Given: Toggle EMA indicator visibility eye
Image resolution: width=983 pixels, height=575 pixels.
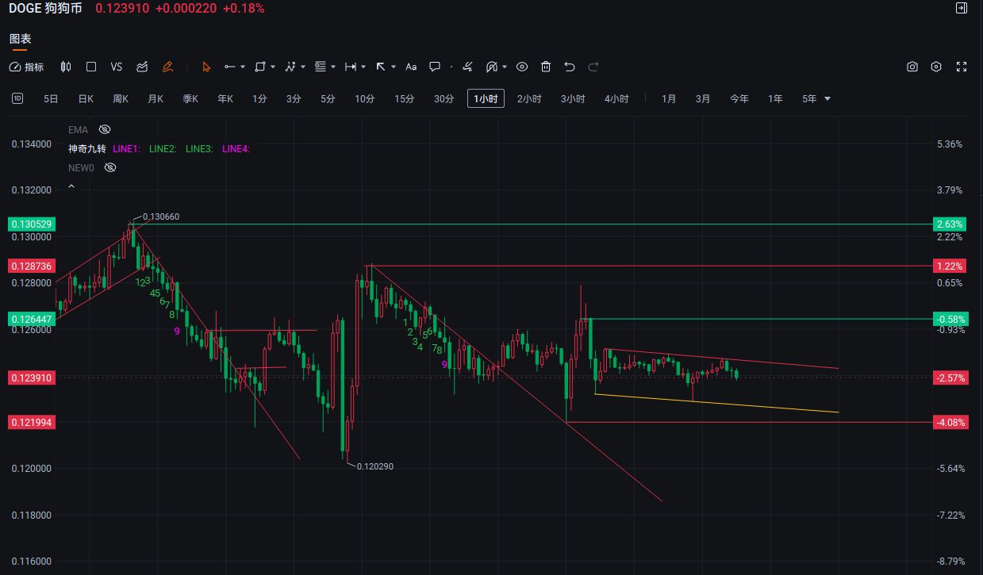Looking at the screenshot, I should click(x=105, y=129).
